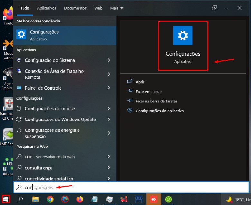Image resolution: width=251 pixels, height=205 pixels.
Task: Click in the search text field
Action: click(131, 187)
